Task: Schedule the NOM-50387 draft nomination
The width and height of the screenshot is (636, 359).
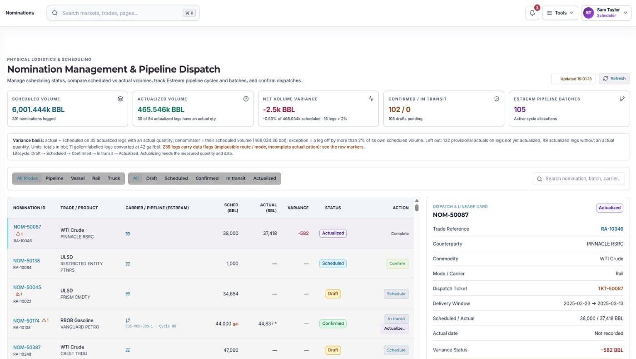Action: [396, 350]
